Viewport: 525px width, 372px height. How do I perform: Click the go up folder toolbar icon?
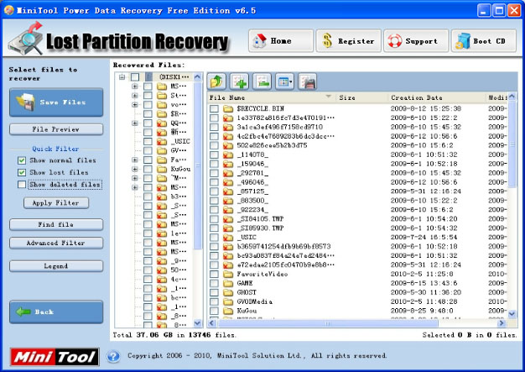point(216,81)
